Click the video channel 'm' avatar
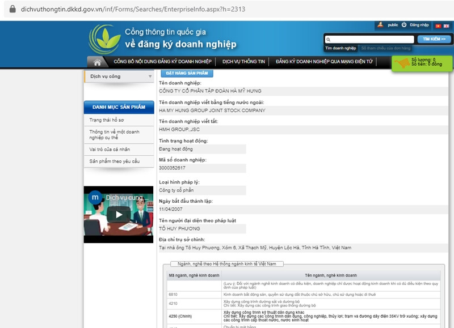This screenshot has height=328, width=454. click(95, 197)
